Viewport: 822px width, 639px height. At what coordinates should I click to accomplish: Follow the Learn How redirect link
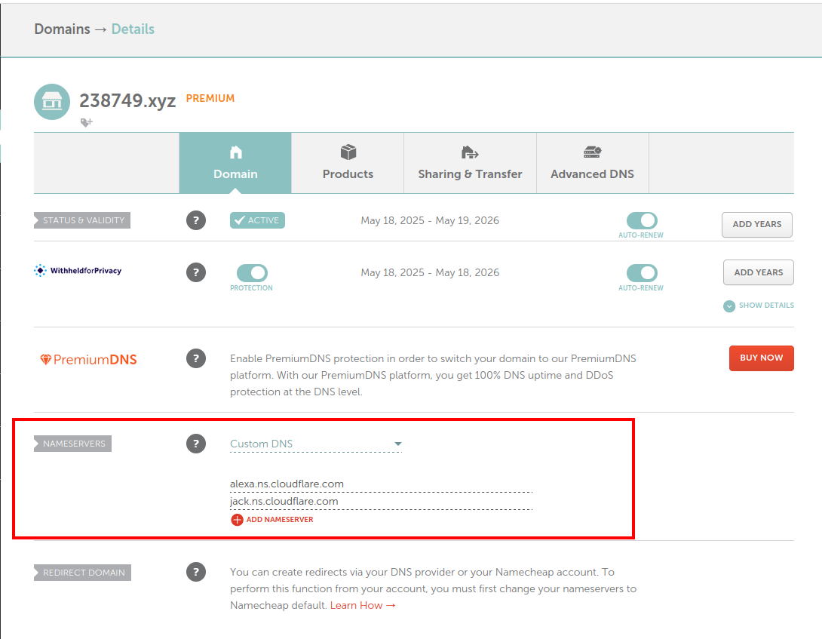point(363,605)
